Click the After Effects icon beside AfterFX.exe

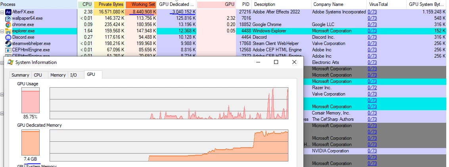point(8,12)
